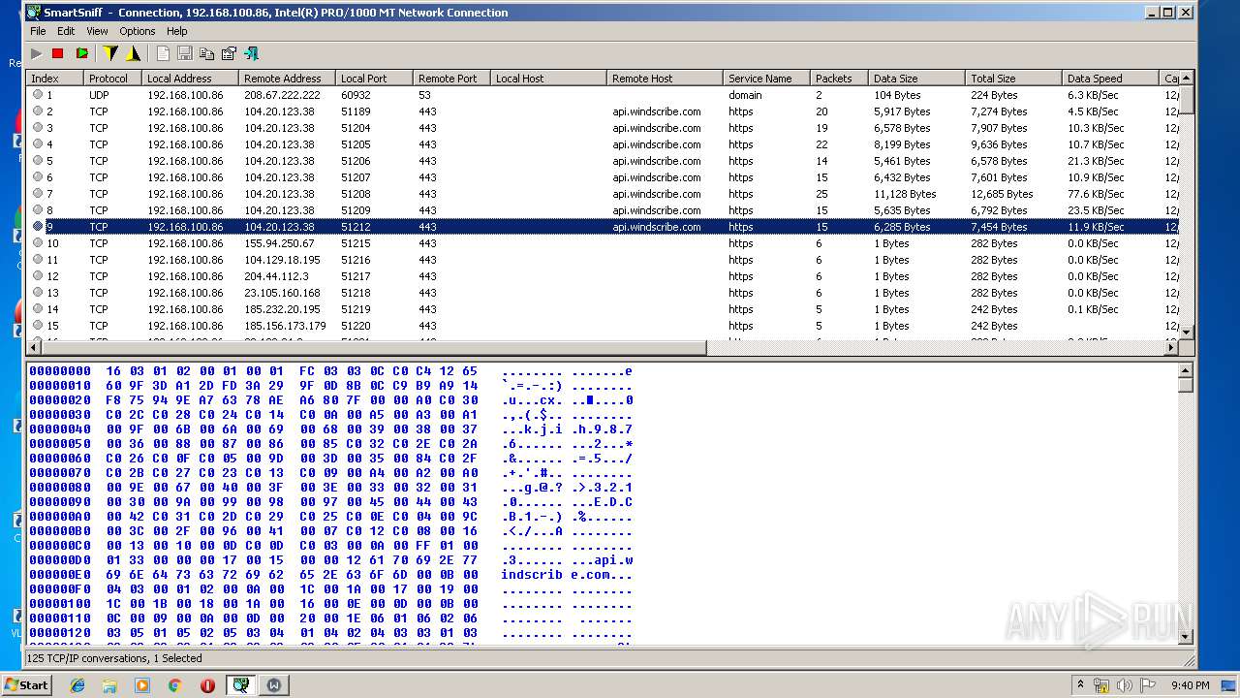Open the Windows Start menu
1240x698 pixels.
pyautogui.click(x=27, y=685)
